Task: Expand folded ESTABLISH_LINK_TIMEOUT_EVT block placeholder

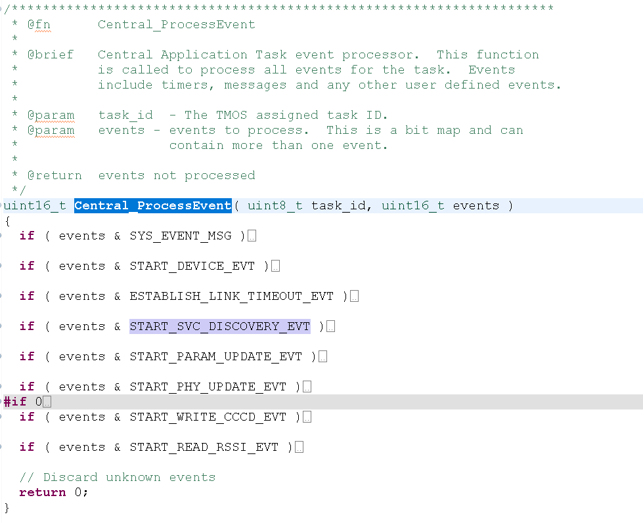Action: click(x=354, y=296)
